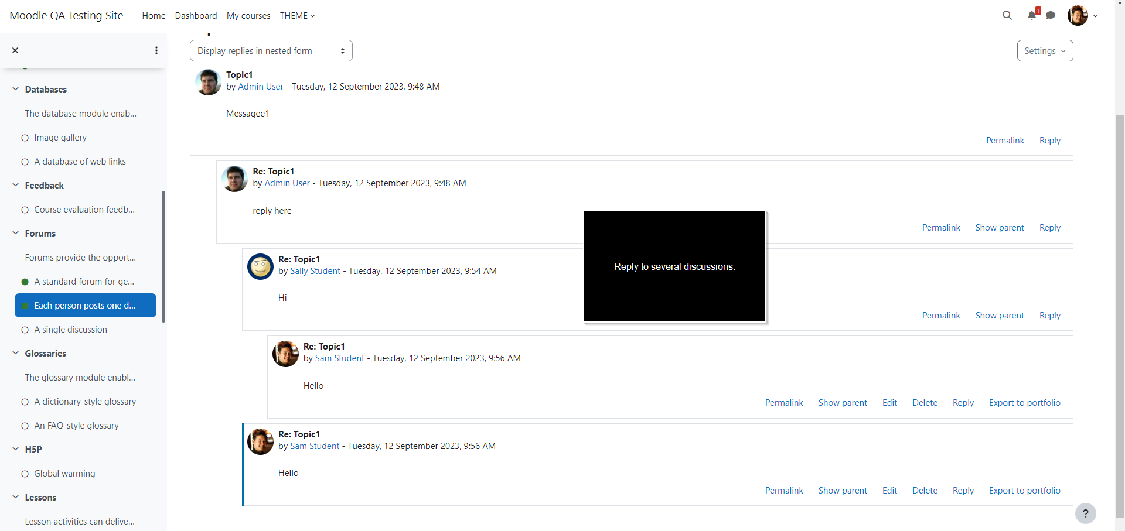Select completion circle for A single discussion
The height and width of the screenshot is (531, 1125).
tap(25, 330)
